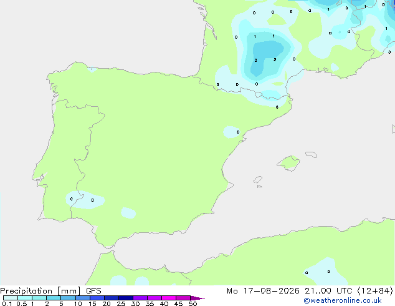Select Mallorca island on the map
The width and height of the screenshot is (395, 306).
288,163
